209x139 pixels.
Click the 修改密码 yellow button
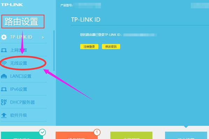pos(111,47)
